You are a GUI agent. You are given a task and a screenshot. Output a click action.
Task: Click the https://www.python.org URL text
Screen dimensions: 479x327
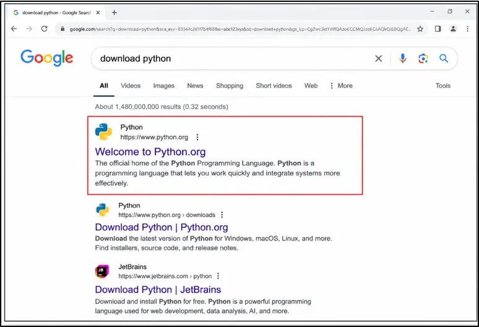tap(154, 137)
